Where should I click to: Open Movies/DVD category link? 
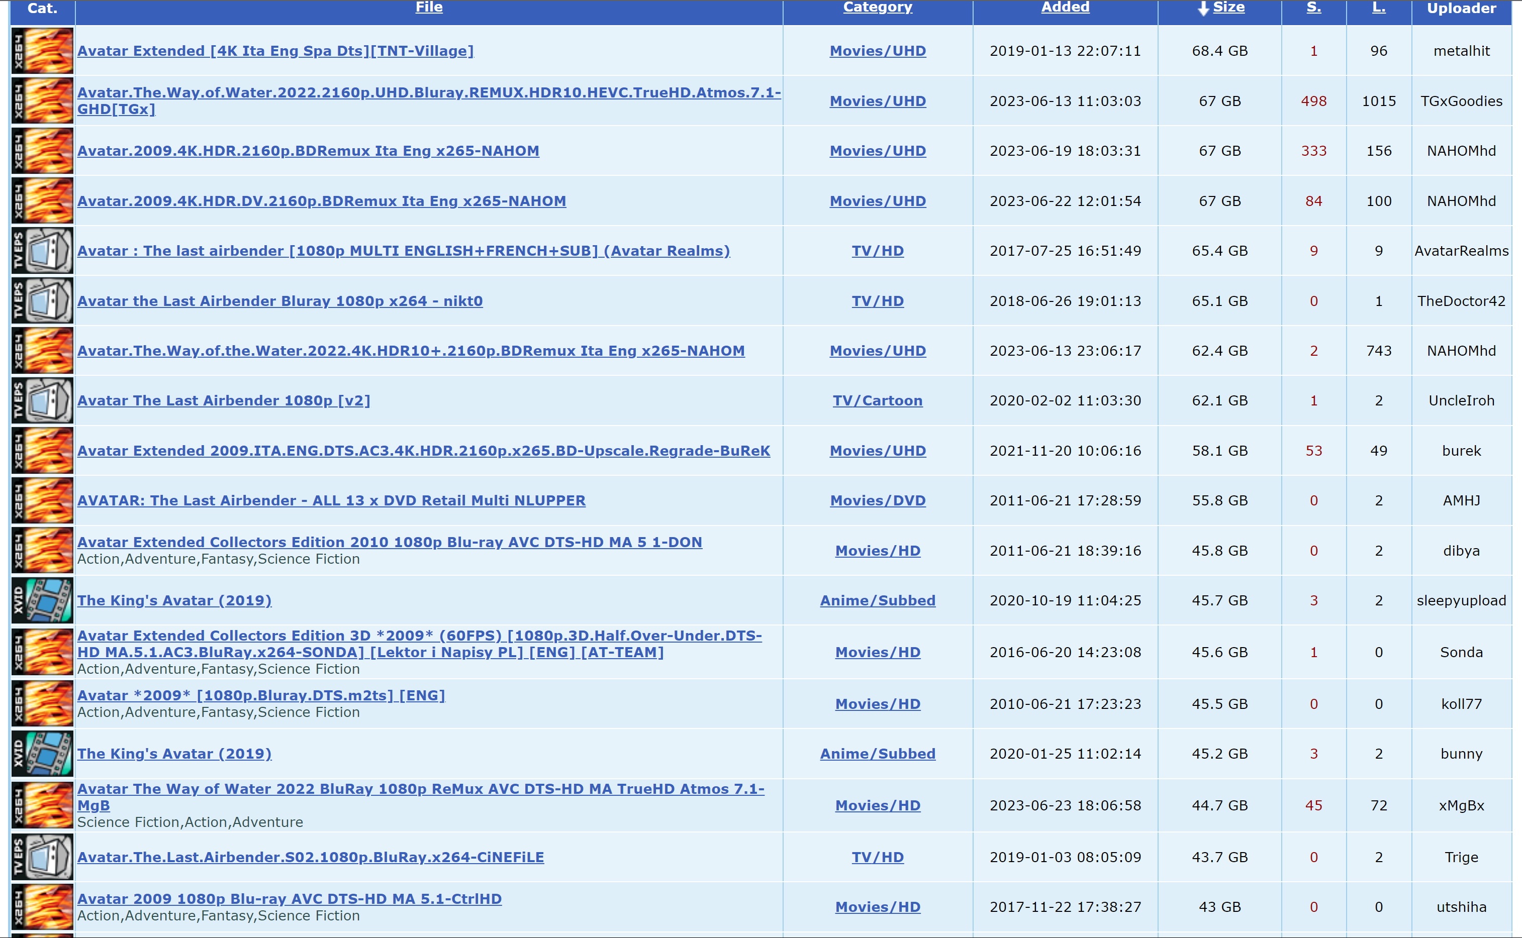tap(877, 500)
